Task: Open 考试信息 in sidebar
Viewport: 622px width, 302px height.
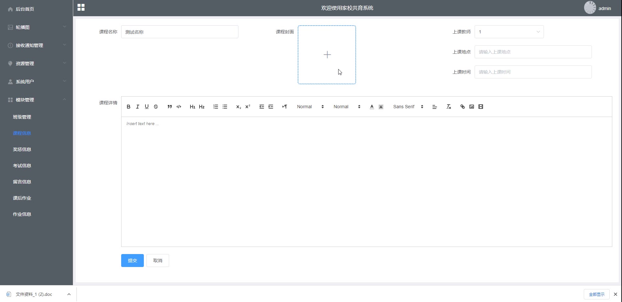Action: pyautogui.click(x=22, y=166)
